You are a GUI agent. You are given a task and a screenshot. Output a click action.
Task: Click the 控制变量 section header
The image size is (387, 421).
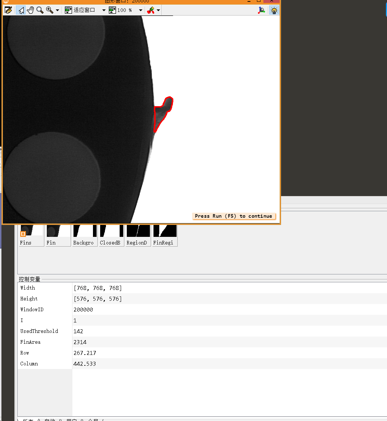[30, 279]
